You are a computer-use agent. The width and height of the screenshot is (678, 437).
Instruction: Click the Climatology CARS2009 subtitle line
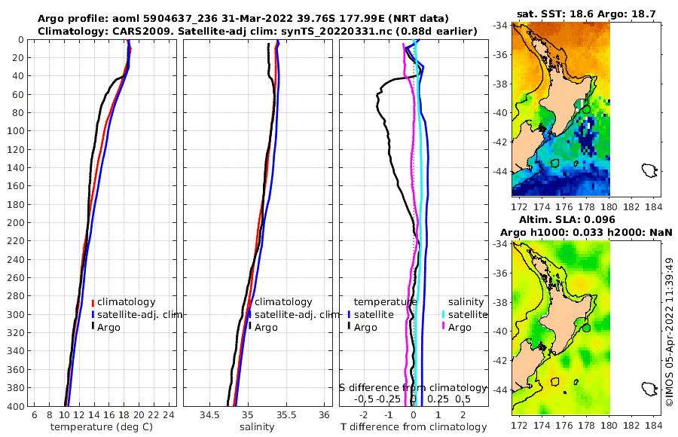click(x=258, y=31)
